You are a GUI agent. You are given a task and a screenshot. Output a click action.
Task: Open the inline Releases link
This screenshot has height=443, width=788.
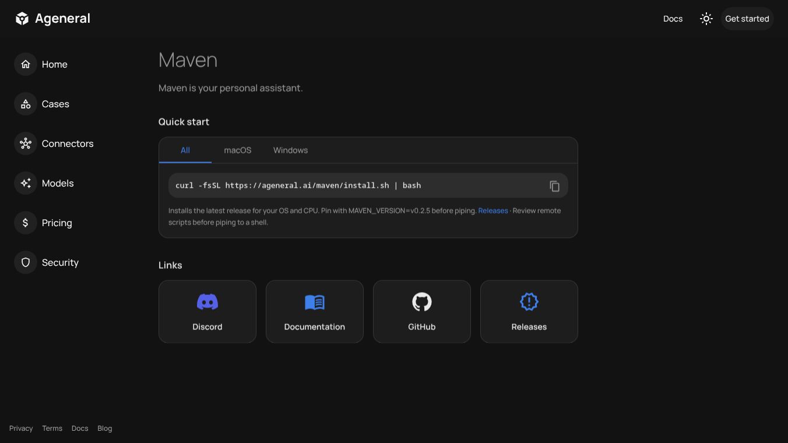(x=493, y=210)
